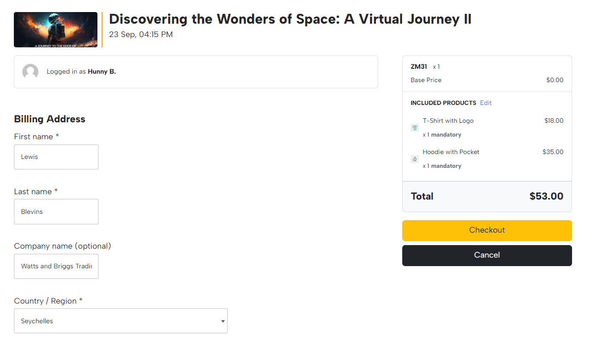
Task: Click the event title heading
Action: (290, 19)
